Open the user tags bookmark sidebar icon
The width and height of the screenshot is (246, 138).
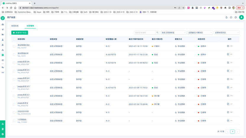click(3, 55)
